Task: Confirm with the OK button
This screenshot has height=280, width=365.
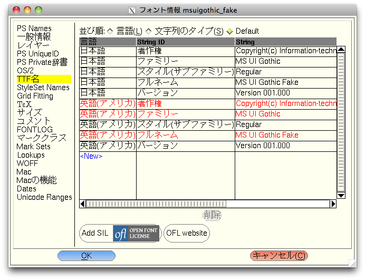Action: [87, 256]
